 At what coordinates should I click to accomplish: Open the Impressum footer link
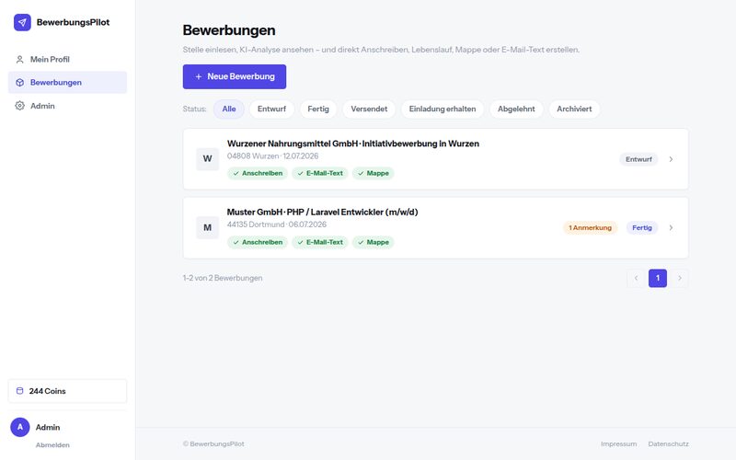(618, 444)
